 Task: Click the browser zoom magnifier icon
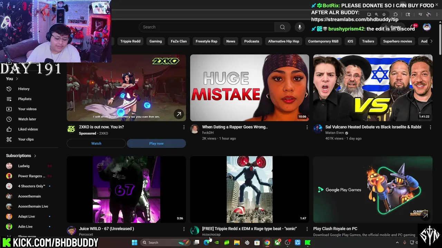376,14
